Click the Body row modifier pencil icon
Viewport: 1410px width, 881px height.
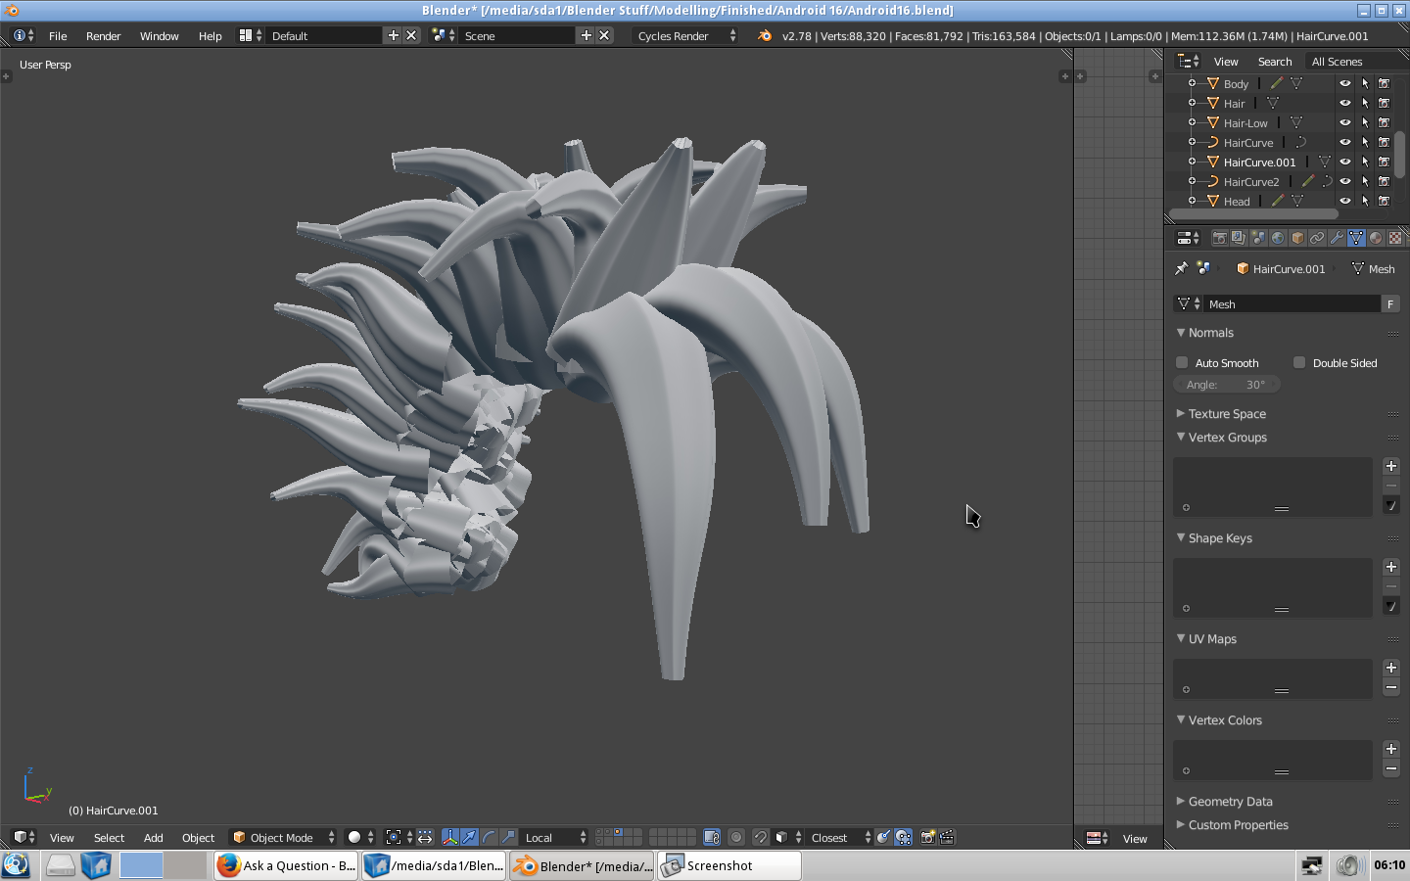1277,83
